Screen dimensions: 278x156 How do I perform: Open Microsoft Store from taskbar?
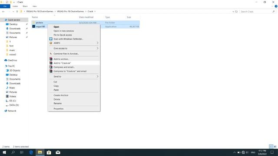coord(49,152)
